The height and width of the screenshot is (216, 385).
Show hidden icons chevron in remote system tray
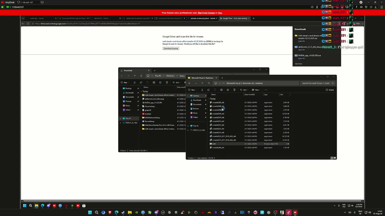334,206
